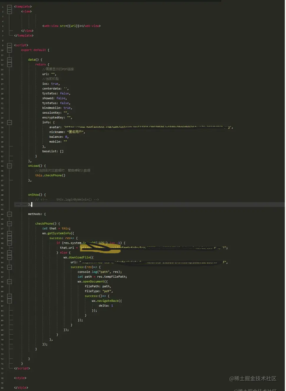Click the console.log("path", res) line
This screenshot has width=286, height=391.
click(100, 272)
